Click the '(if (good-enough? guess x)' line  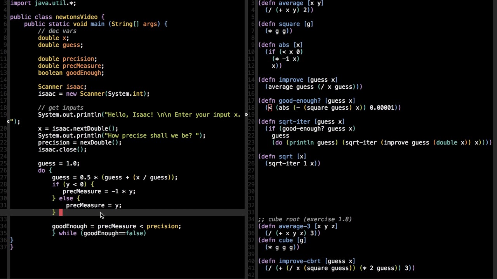(310, 129)
